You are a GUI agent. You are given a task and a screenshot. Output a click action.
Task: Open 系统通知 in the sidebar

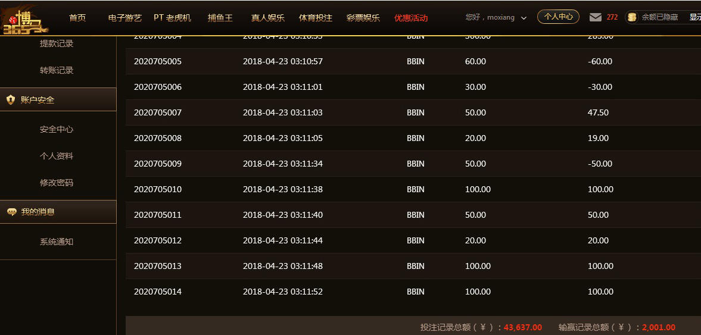(57, 242)
